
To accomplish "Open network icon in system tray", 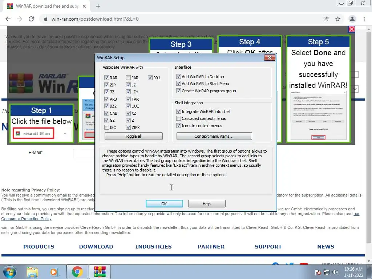I will tap(327, 272).
